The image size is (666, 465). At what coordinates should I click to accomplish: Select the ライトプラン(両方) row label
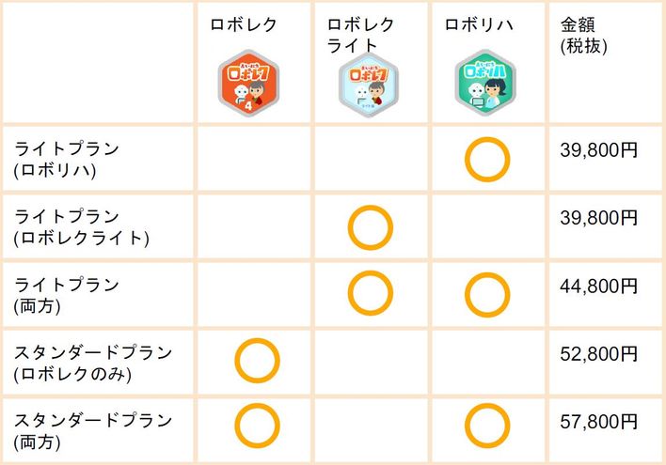click(67, 295)
